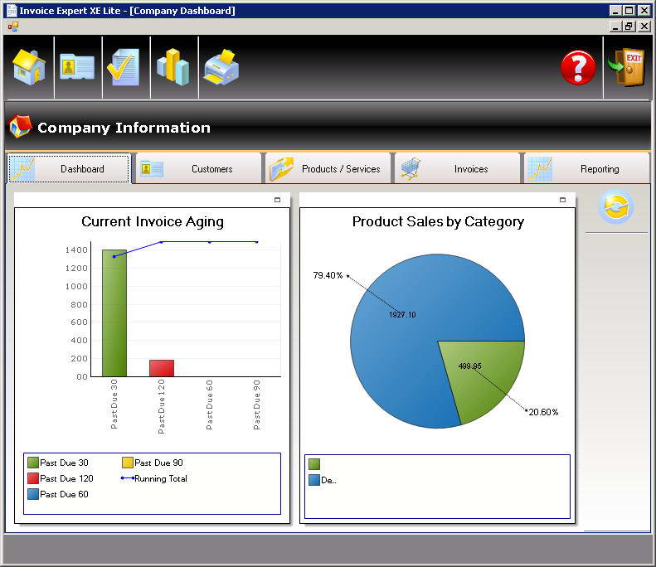Viewport: 656px width, 567px height.
Task: Open the Customers tab
Action: click(x=198, y=169)
